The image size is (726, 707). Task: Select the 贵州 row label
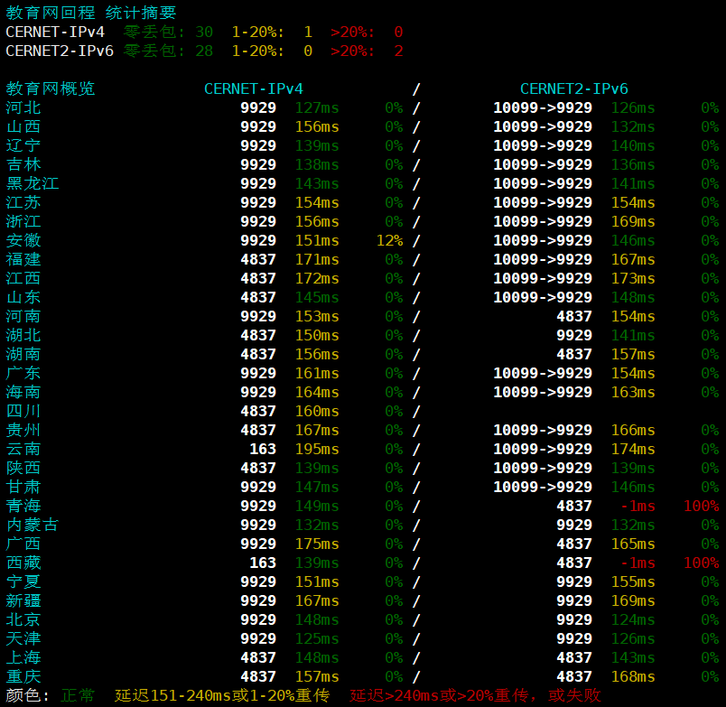[x=23, y=430]
